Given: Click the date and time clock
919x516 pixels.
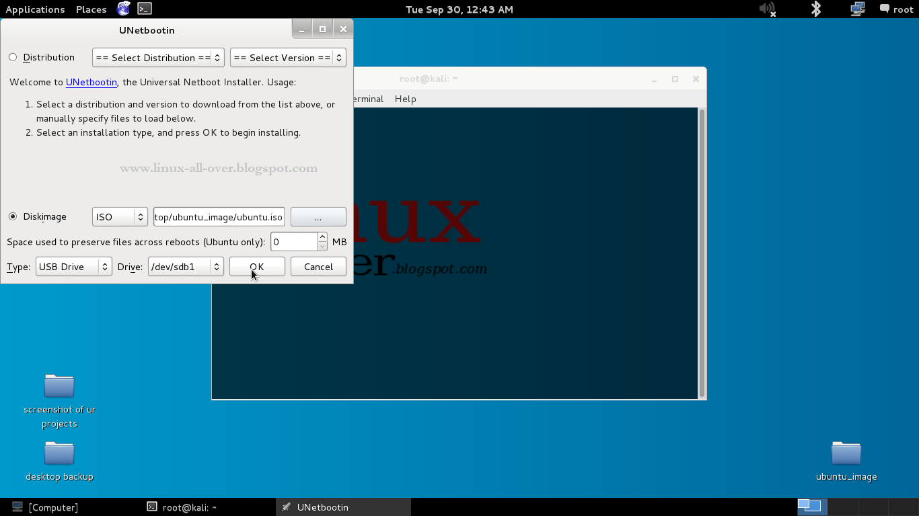Looking at the screenshot, I should coord(459,9).
